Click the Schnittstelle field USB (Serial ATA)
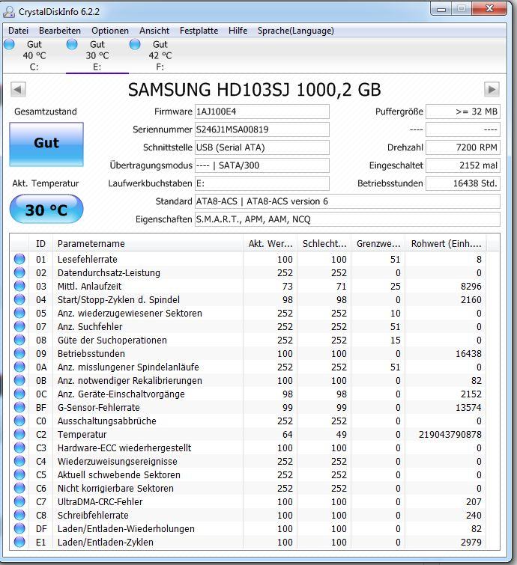 [262, 147]
